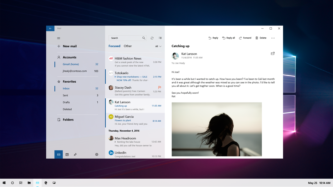Open the more actions ellipsis menu
The width and height of the screenshot is (333, 187).
point(273,38)
